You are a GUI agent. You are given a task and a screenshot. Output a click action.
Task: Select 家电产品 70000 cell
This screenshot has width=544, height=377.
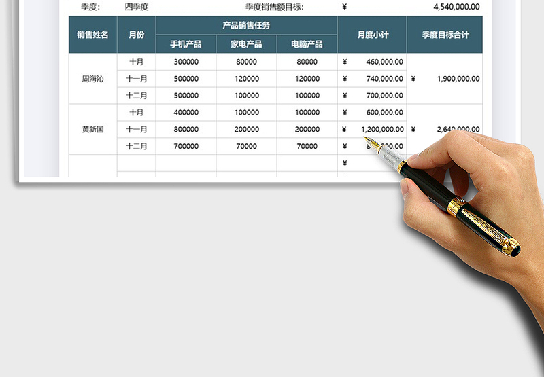tap(246, 146)
